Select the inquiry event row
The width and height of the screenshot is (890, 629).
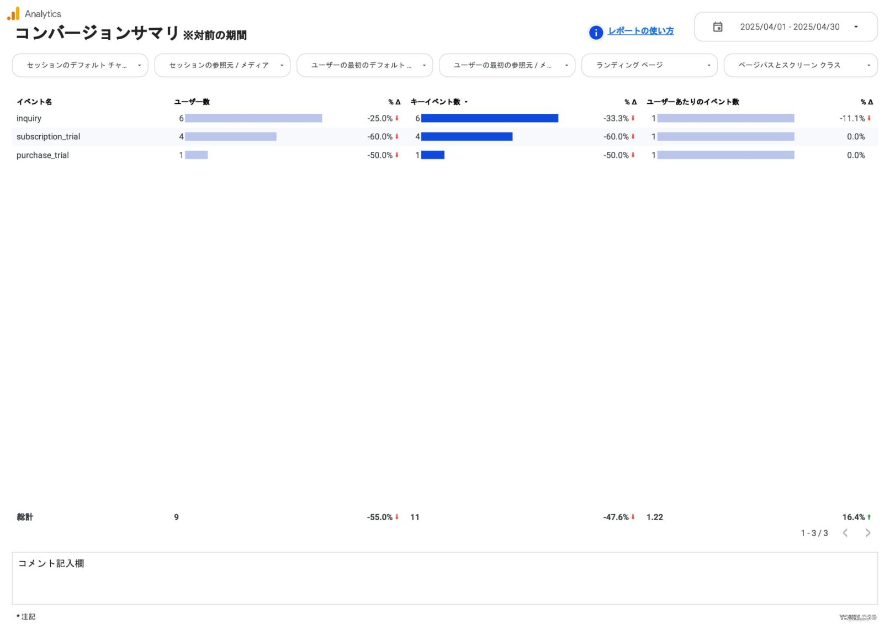[x=29, y=118]
